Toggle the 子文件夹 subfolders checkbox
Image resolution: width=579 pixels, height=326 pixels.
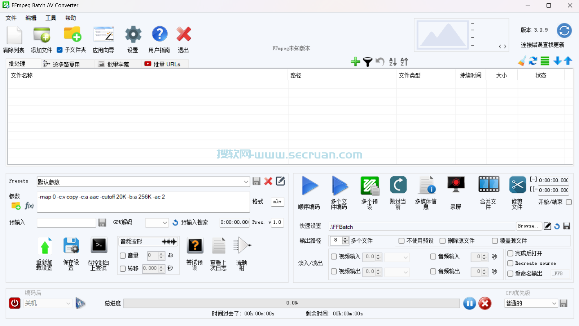point(60,50)
